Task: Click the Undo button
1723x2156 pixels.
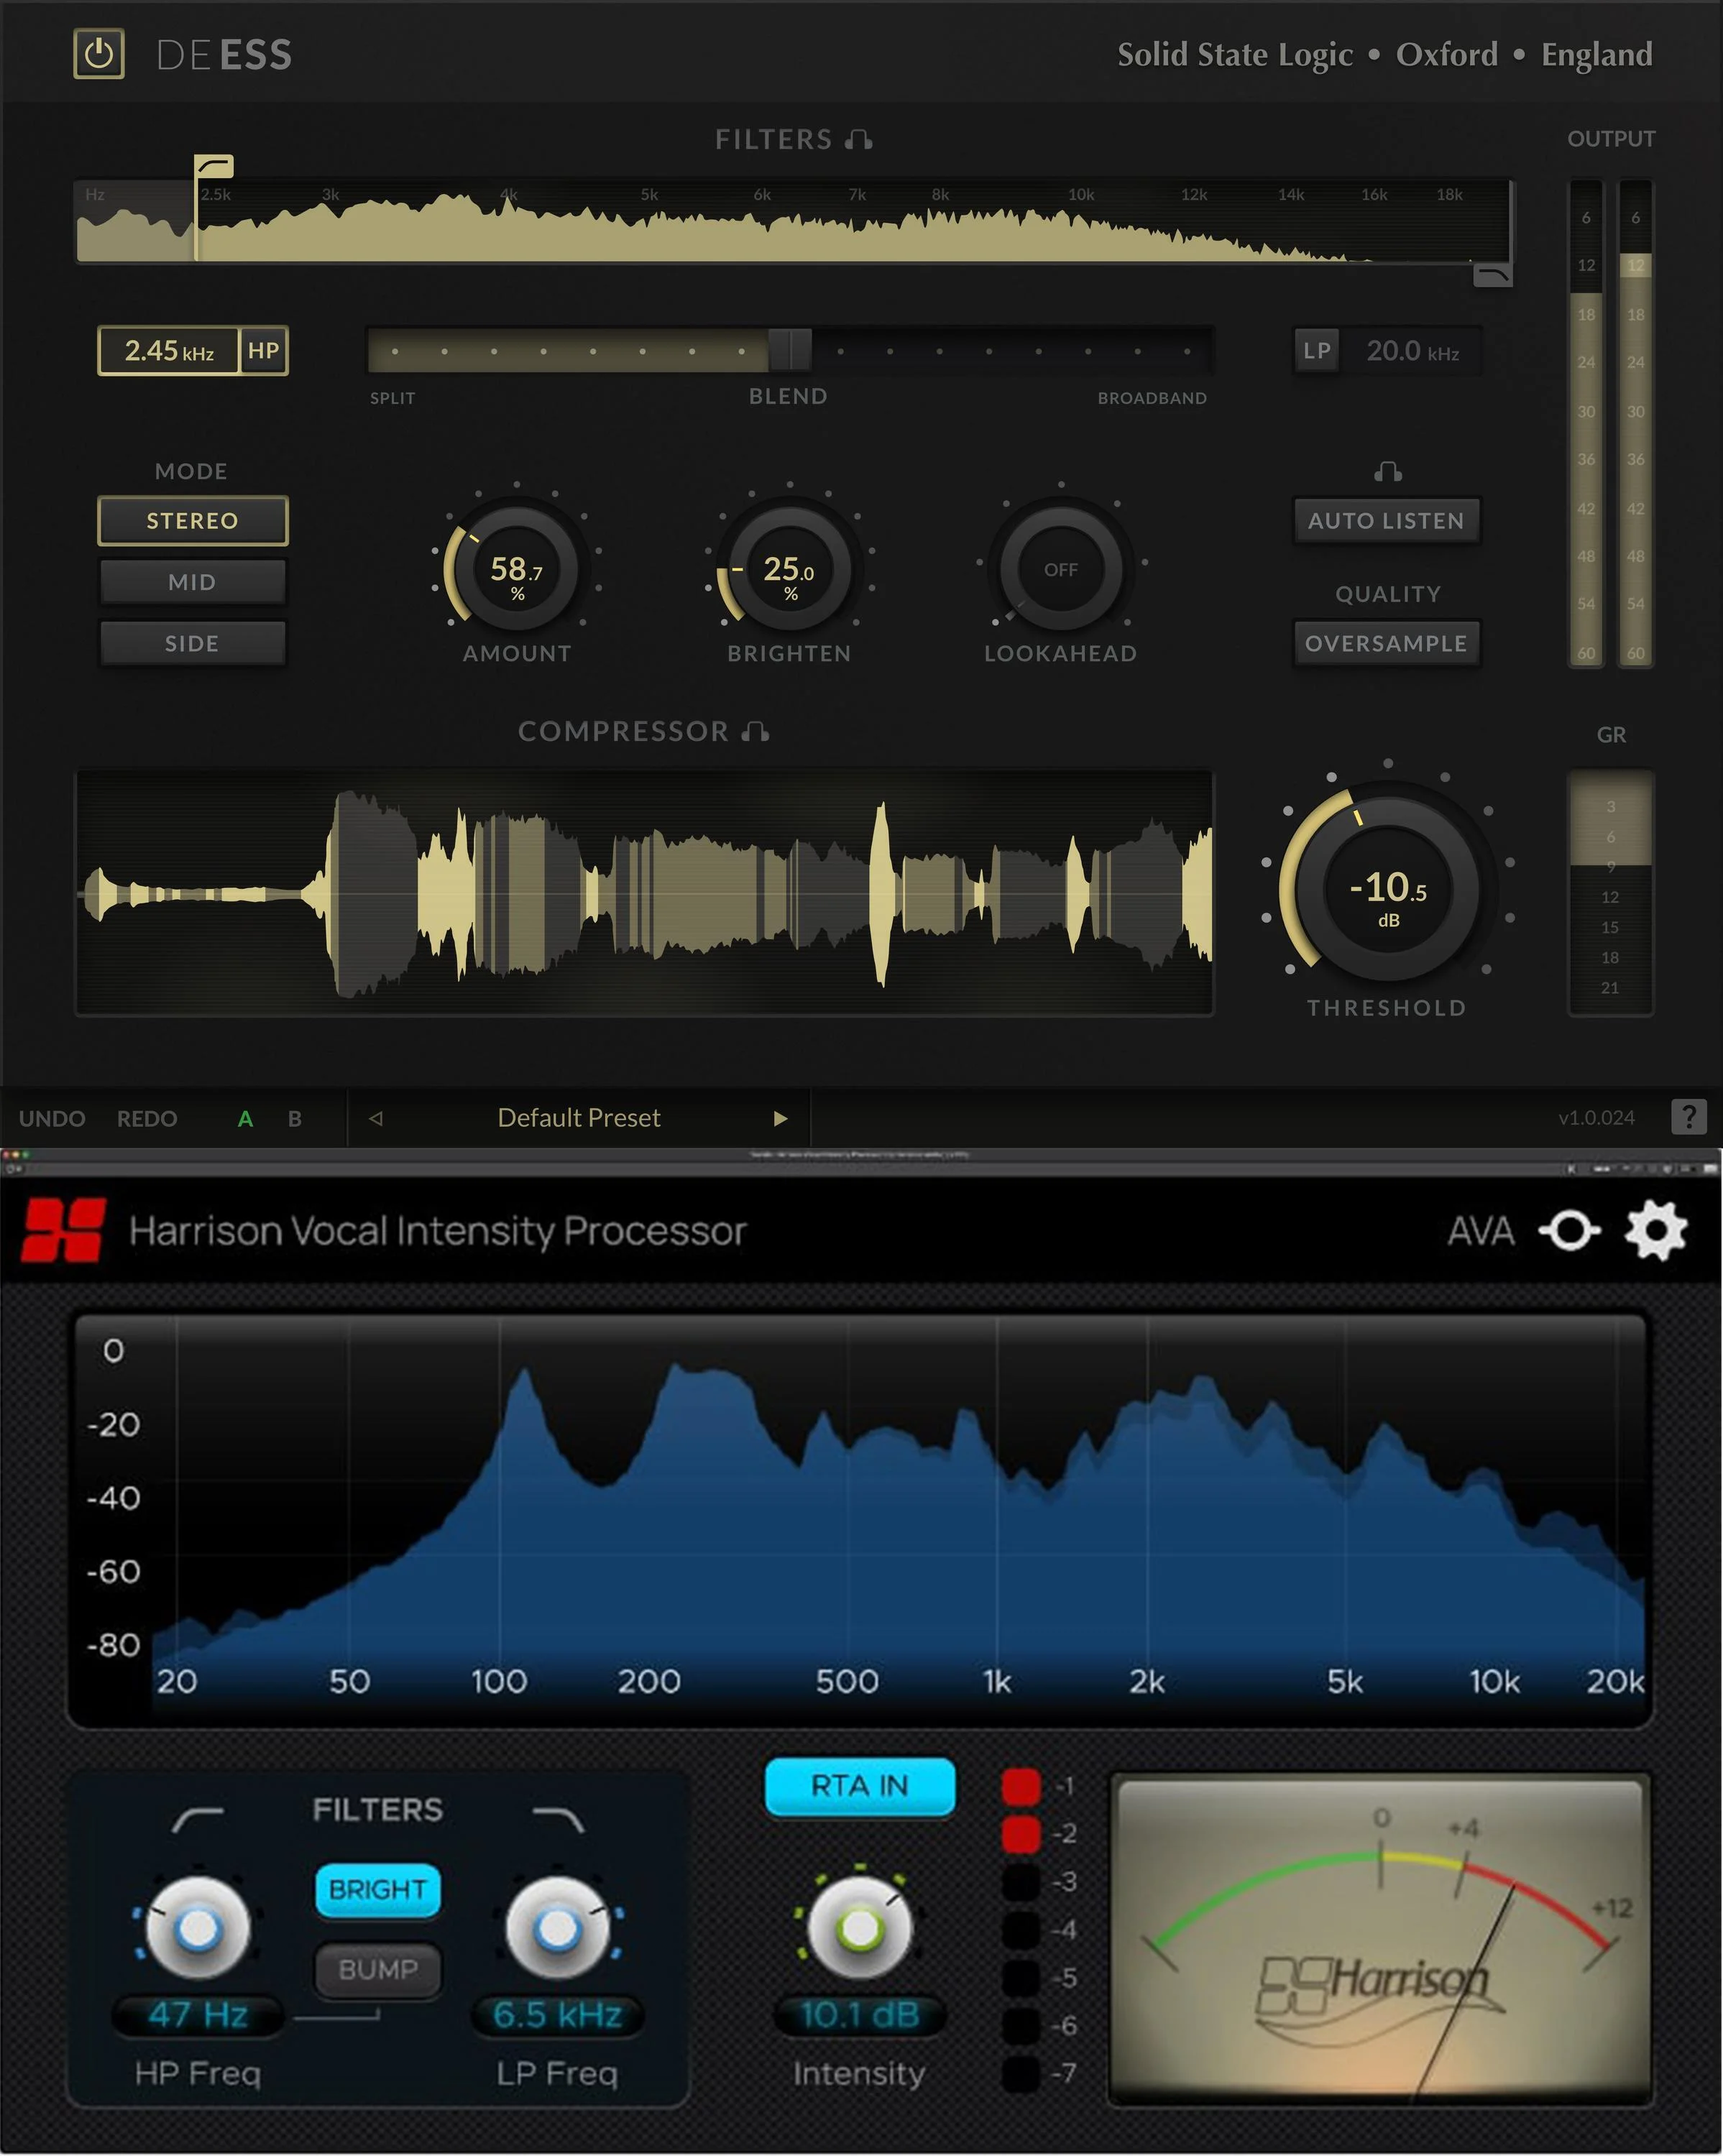Action: point(52,1119)
